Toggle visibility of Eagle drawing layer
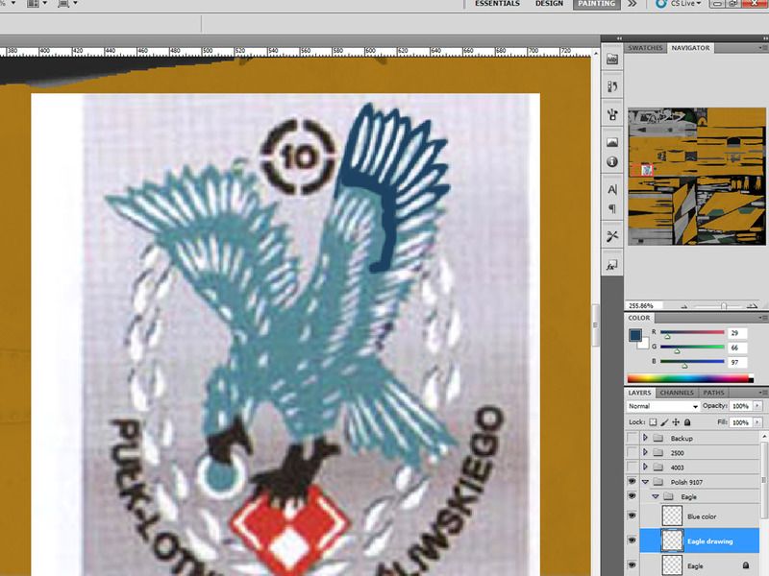 tap(632, 541)
